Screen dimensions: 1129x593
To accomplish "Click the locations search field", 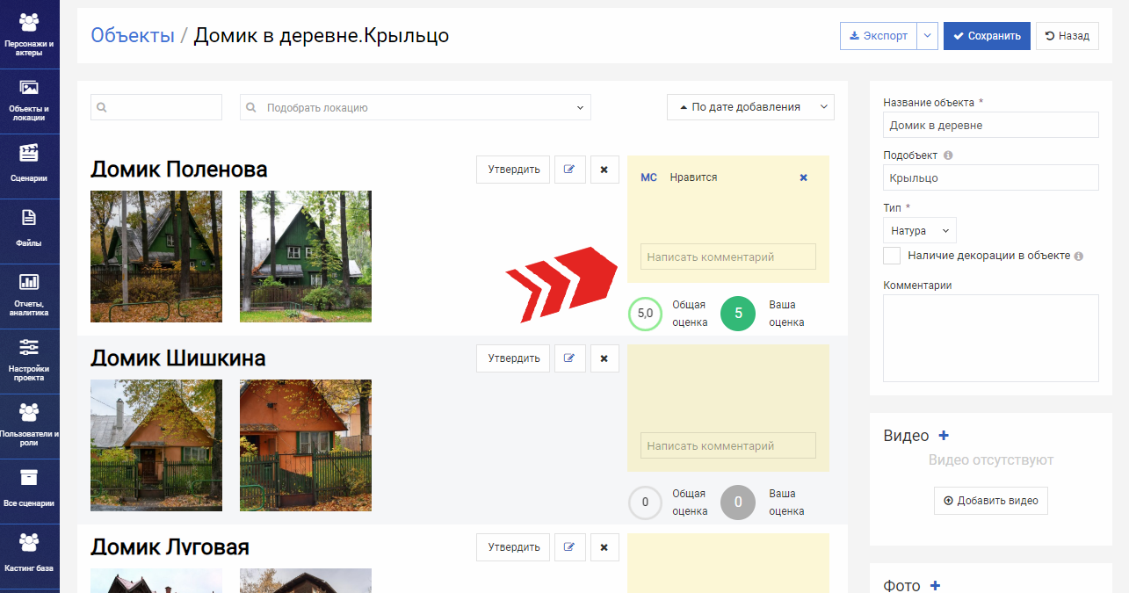I will click(156, 107).
